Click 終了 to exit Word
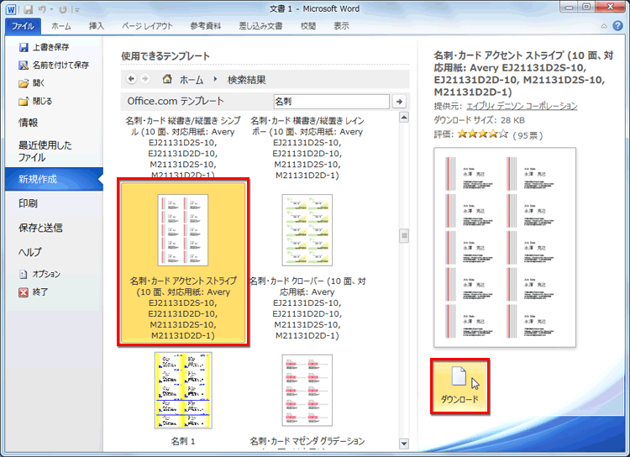The height and width of the screenshot is (457, 630). point(34,292)
